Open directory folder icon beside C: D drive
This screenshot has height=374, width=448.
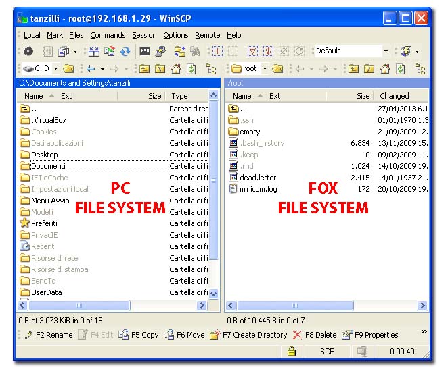click(68, 69)
